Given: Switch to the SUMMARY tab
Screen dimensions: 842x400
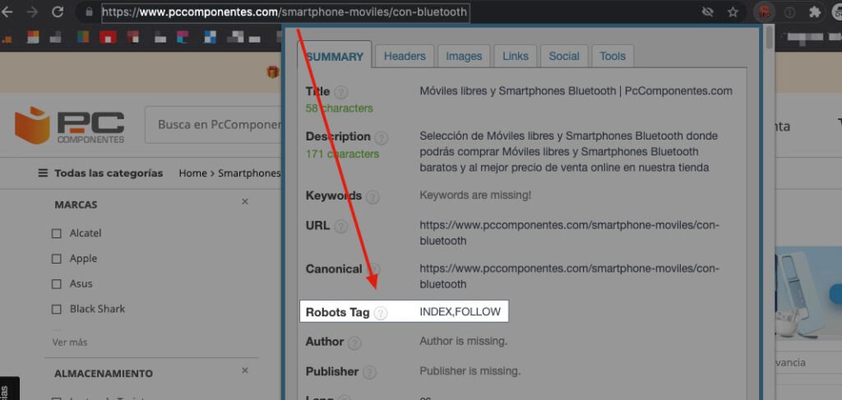Looking at the screenshot, I should coord(335,57).
